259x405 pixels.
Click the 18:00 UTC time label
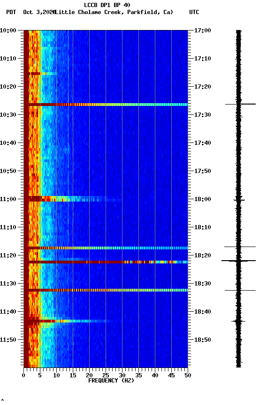pyautogui.click(x=203, y=199)
